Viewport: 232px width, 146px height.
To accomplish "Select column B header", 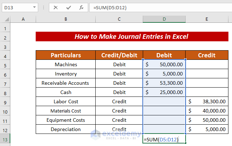I will click(66, 19).
